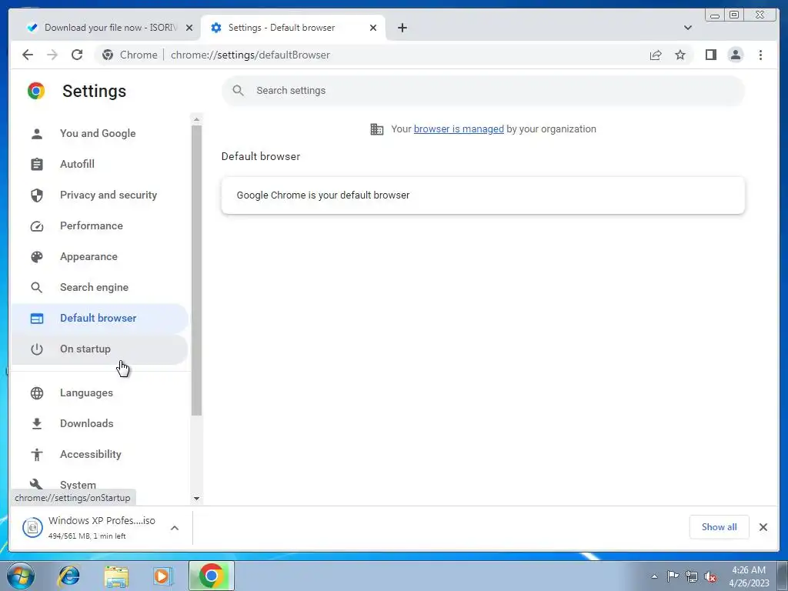Click the Chrome logo next to Settings heading
The image size is (788, 591).
(36, 91)
